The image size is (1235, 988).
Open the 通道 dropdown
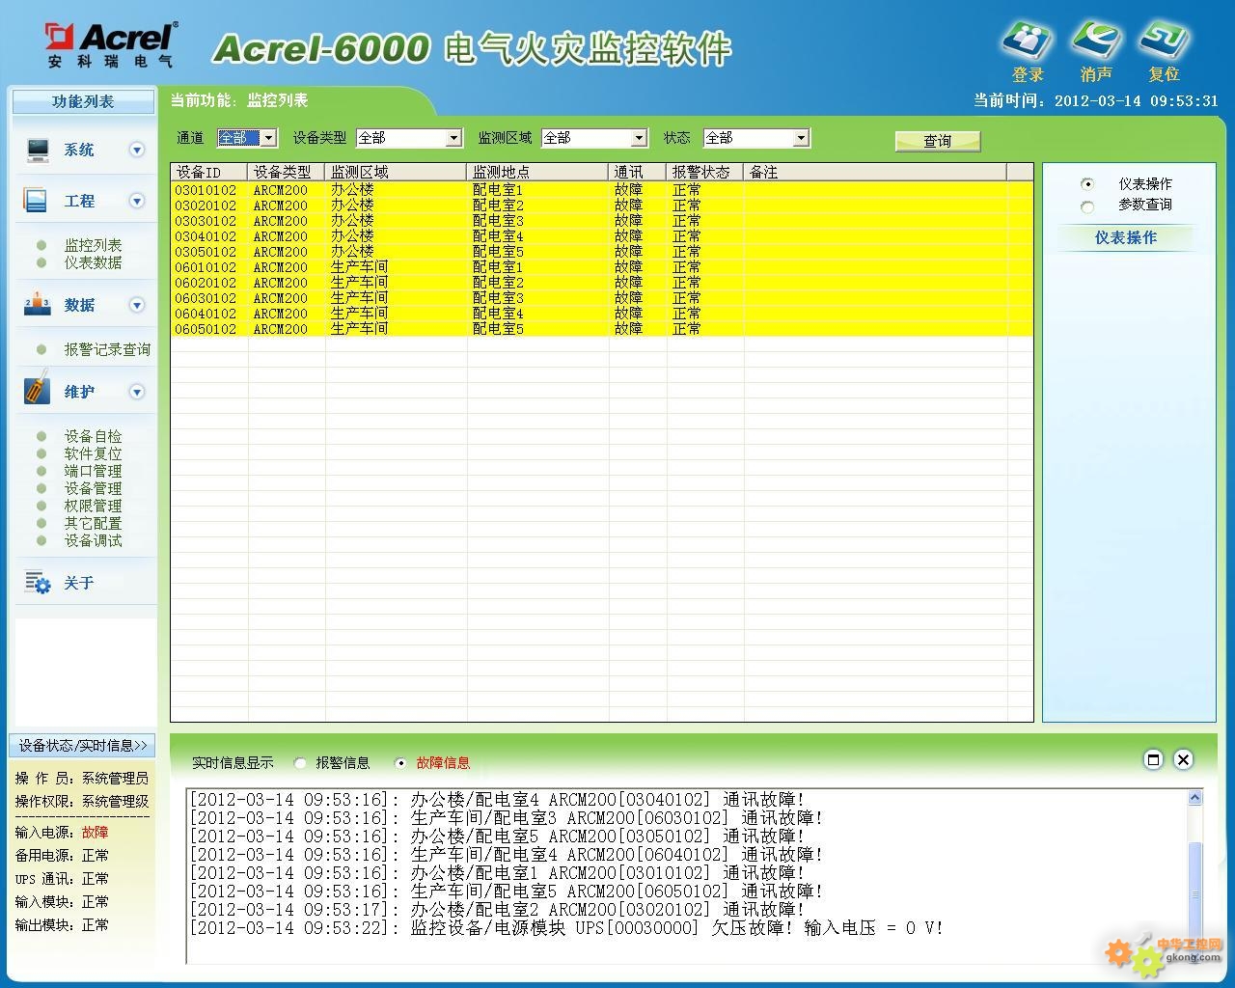click(268, 138)
